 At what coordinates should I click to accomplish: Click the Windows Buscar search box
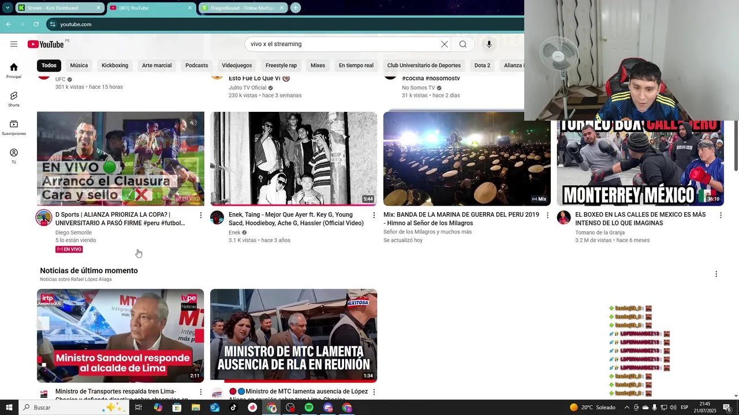tap(75, 408)
